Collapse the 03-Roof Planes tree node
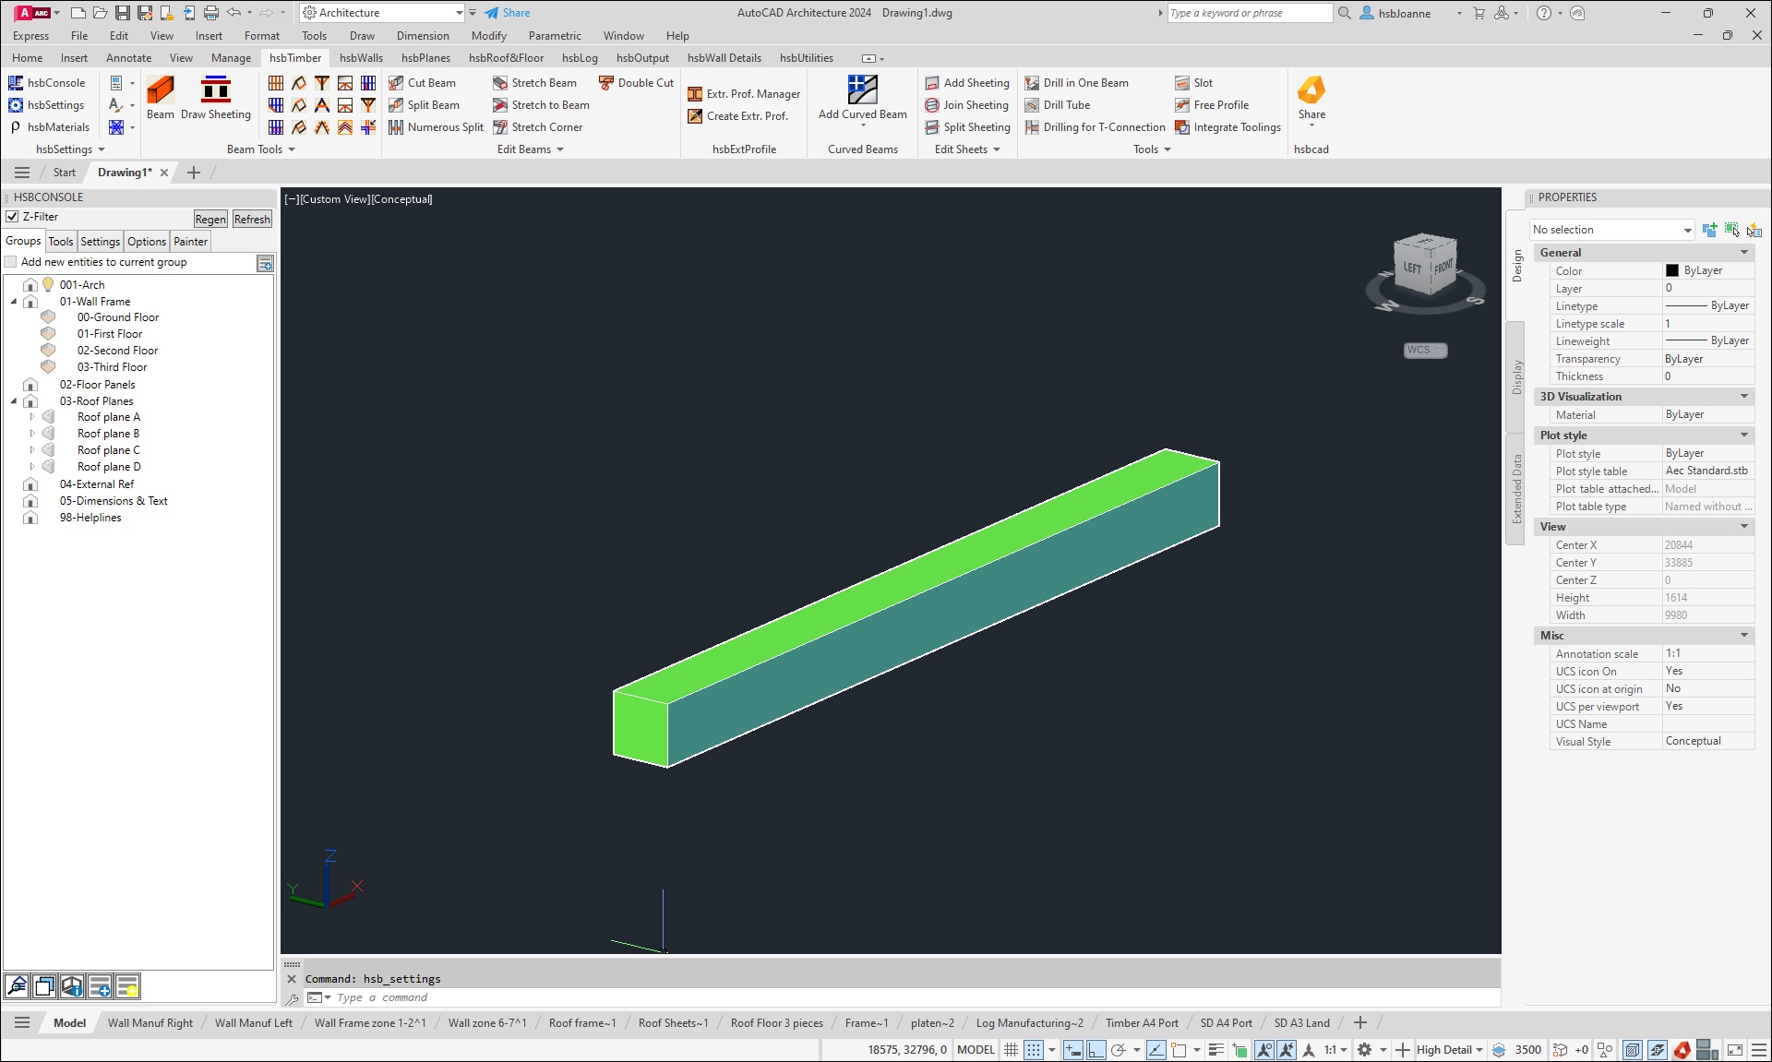Viewport: 1772px width, 1062px height. pyautogui.click(x=14, y=401)
